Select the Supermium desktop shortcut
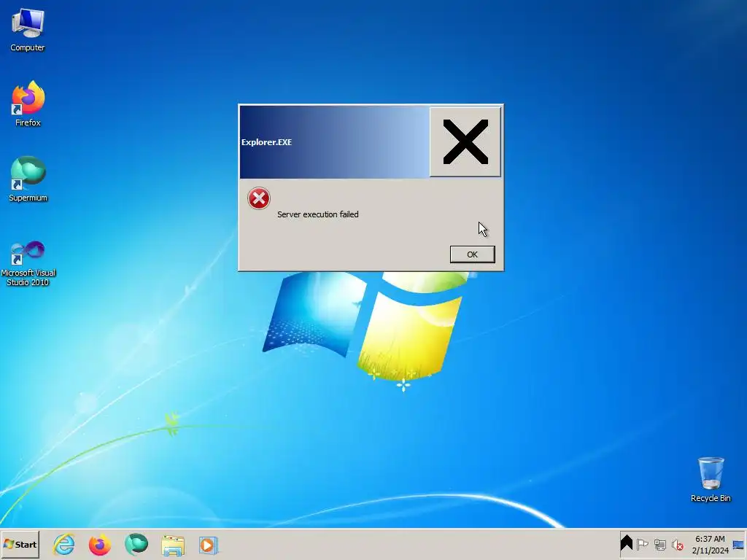This screenshot has height=560, width=747. click(x=28, y=179)
